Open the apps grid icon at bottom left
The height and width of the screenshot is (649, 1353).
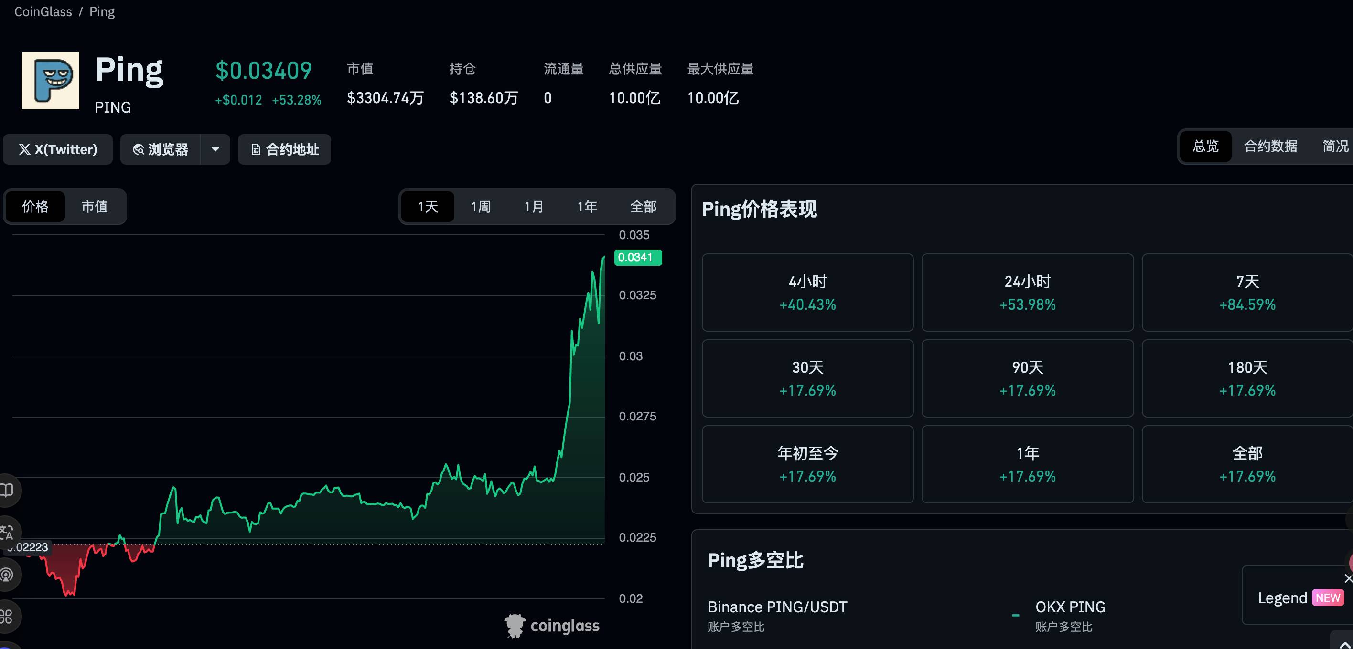coord(6,617)
